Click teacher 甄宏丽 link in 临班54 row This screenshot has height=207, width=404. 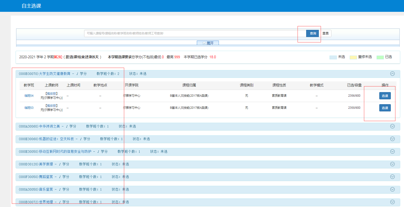(x=51, y=94)
